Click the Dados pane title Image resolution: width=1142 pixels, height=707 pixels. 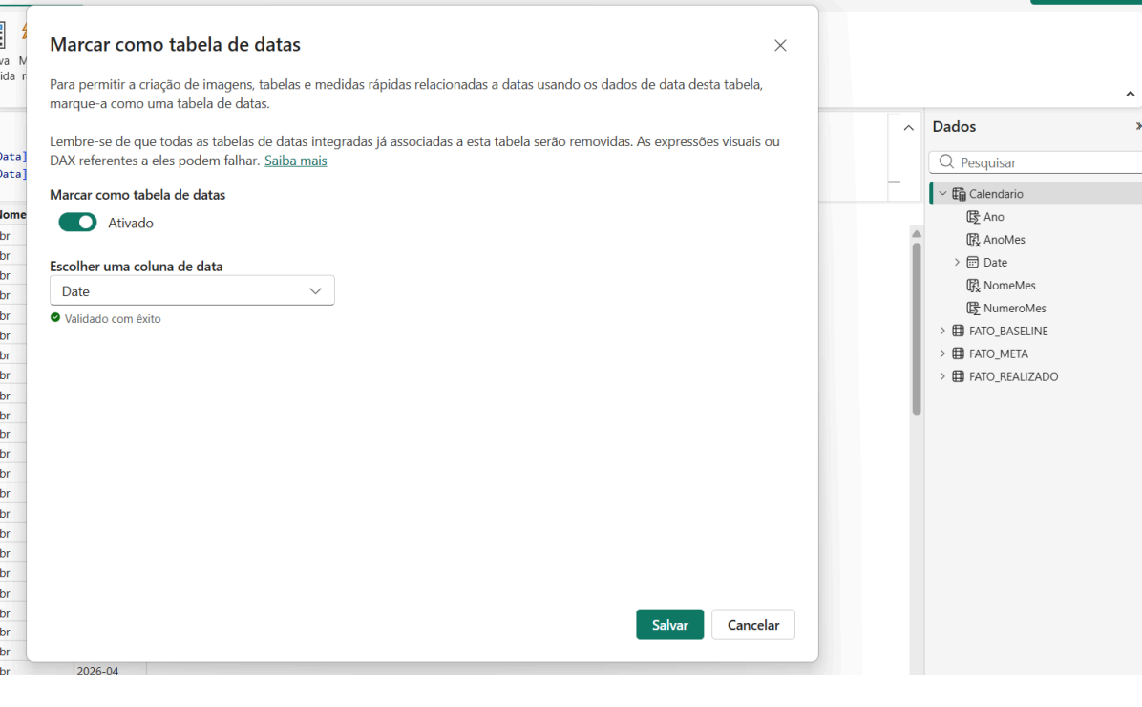click(953, 127)
